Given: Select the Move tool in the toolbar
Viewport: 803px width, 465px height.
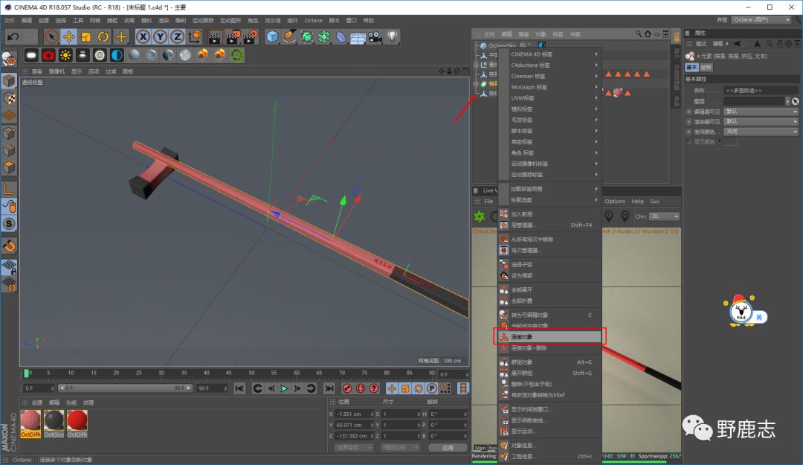Looking at the screenshot, I should pos(69,36).
